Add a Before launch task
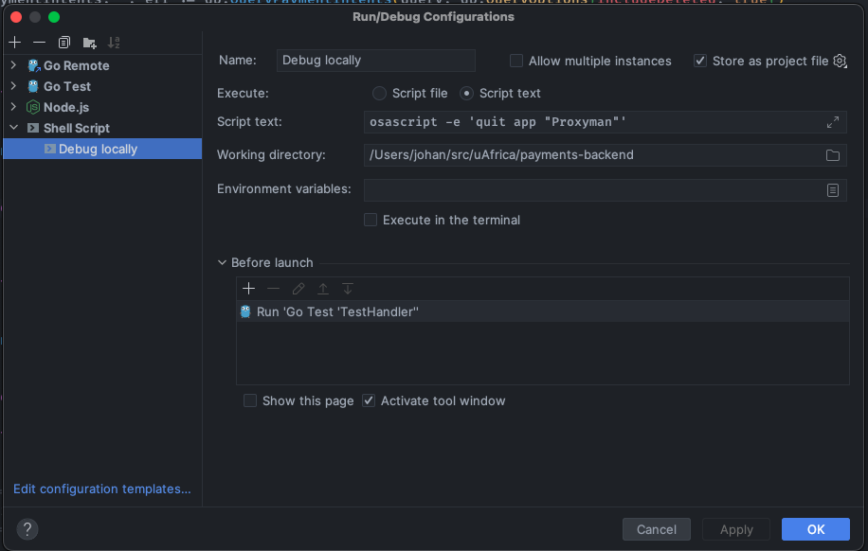Image resolution: width=868 pixels, height=551 pixels. pyautogui.click(x=248, y=289)
